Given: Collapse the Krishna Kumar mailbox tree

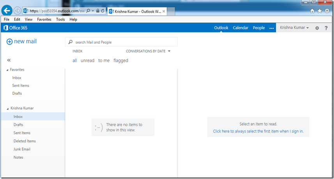Looking at the screenshot, I should click(x=8, y=108).
